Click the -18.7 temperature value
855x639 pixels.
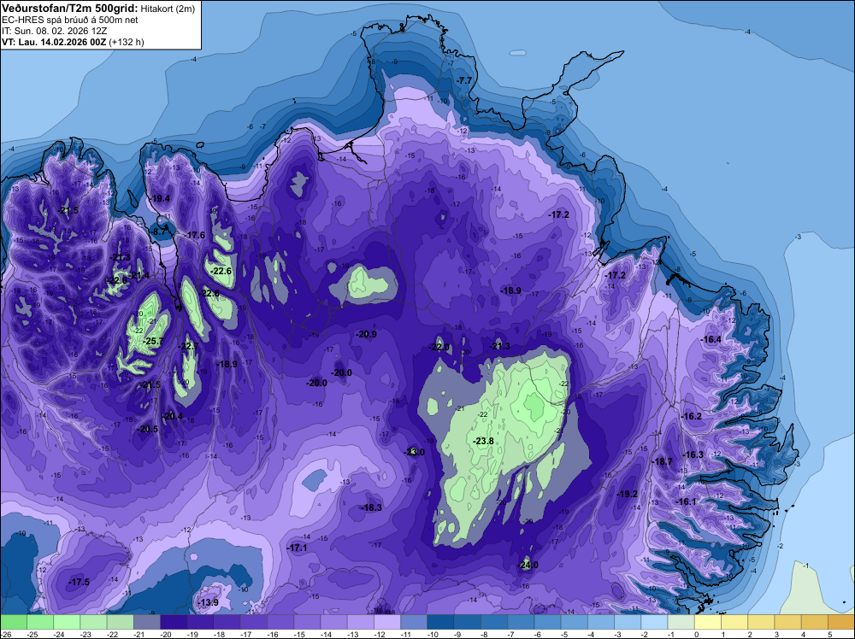tap(662, 461)
